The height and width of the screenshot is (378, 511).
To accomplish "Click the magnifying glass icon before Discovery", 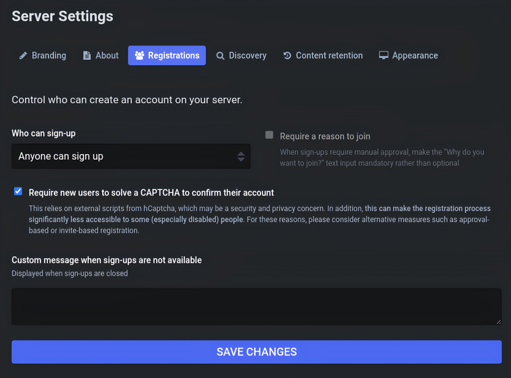I will [x=221, y=55].
